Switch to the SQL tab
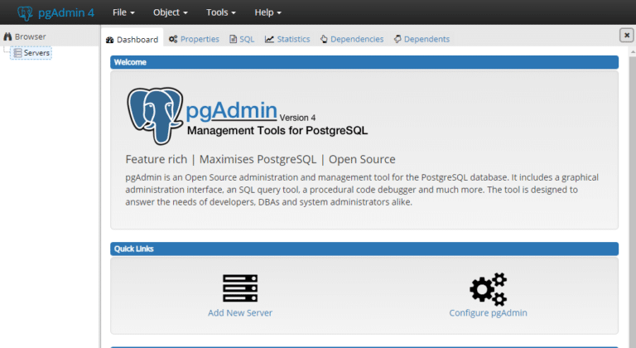This screenshot has height=348, width=636. (x=242, y=39)
